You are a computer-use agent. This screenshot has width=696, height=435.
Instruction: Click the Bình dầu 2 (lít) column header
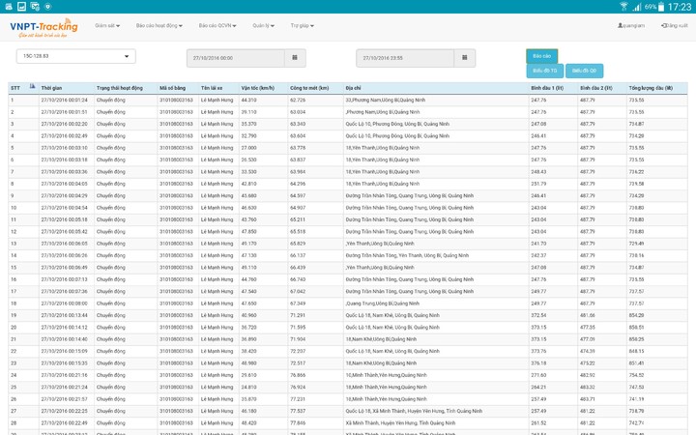(x=596, y=88)
